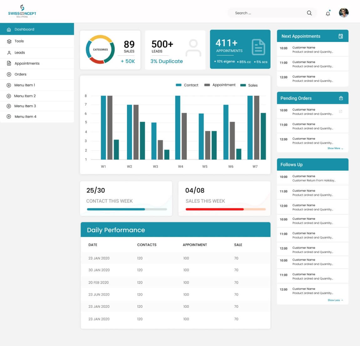Open the 10:00 Customer Return From Holiday follow-up

(x=313, y=178)
